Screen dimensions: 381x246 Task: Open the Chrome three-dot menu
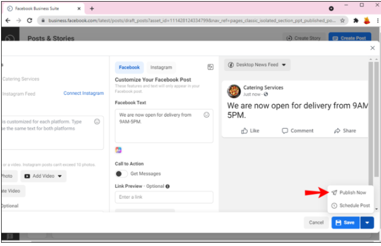click(x=378, y=20)
